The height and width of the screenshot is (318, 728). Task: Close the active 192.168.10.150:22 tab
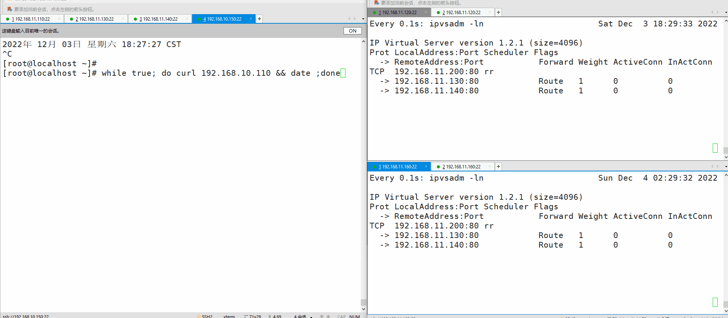(x=251, y=19)
